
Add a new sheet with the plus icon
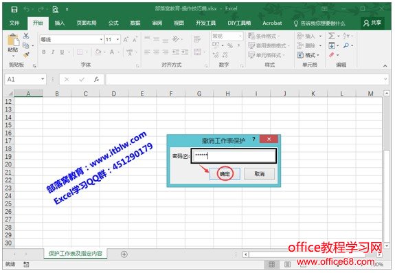tap(124, 254)
